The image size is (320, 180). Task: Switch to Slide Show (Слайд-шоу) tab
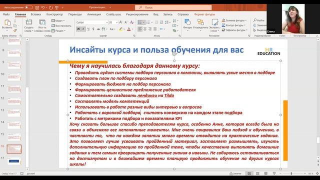click(x=113, y=14)
